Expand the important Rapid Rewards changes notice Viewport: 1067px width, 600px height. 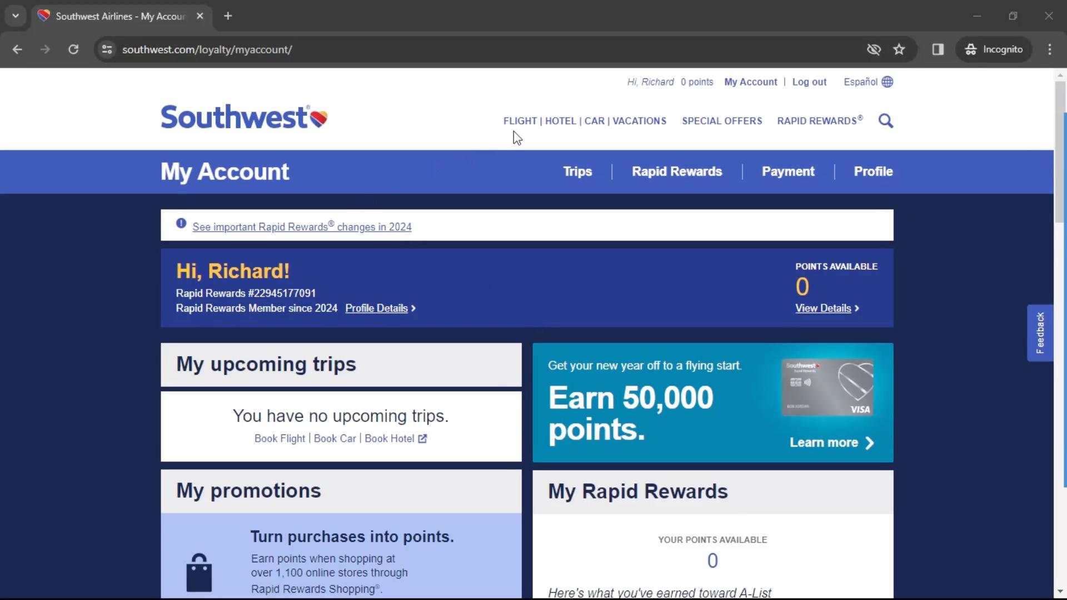pyautogui.click(x=301, y=226)
